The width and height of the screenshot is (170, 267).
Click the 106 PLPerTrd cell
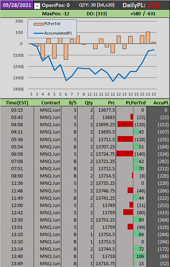tap(131, 256)
